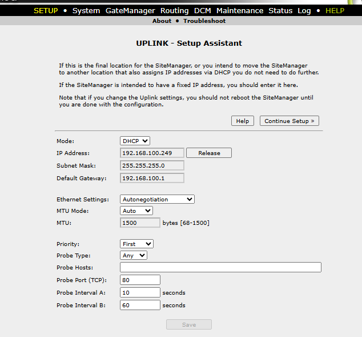
Task: Click the 'Probe Hosts:' label
Action: [x=75, y=267]
